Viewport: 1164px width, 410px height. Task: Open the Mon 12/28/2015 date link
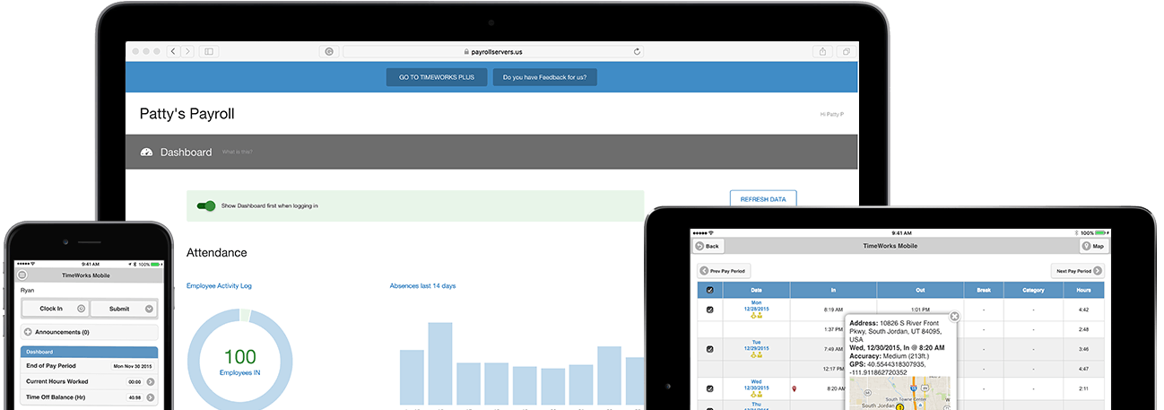pos(756,305)
